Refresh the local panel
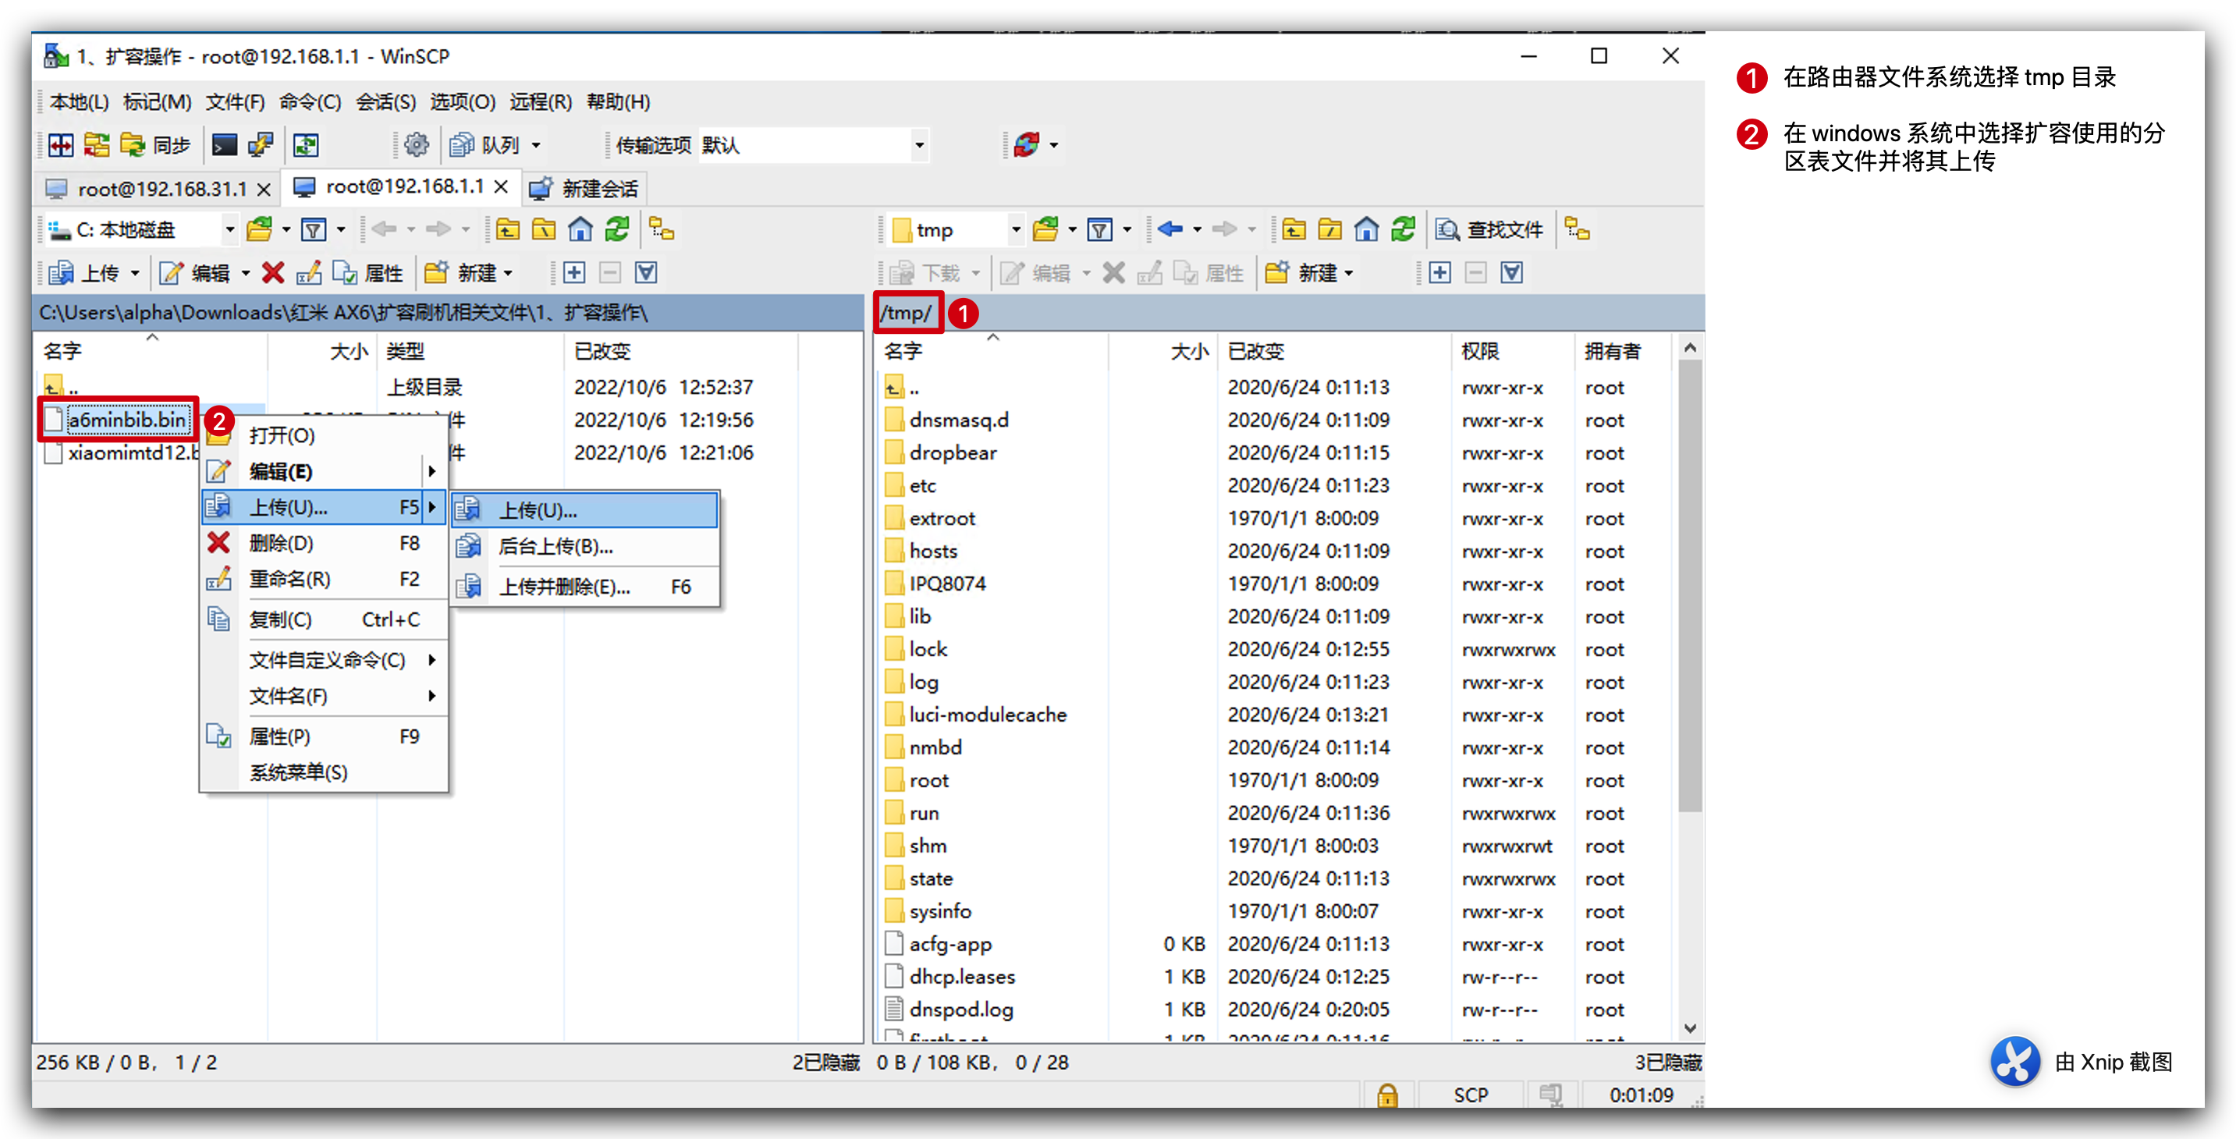 pyautogui.click(x=617, y=230)
